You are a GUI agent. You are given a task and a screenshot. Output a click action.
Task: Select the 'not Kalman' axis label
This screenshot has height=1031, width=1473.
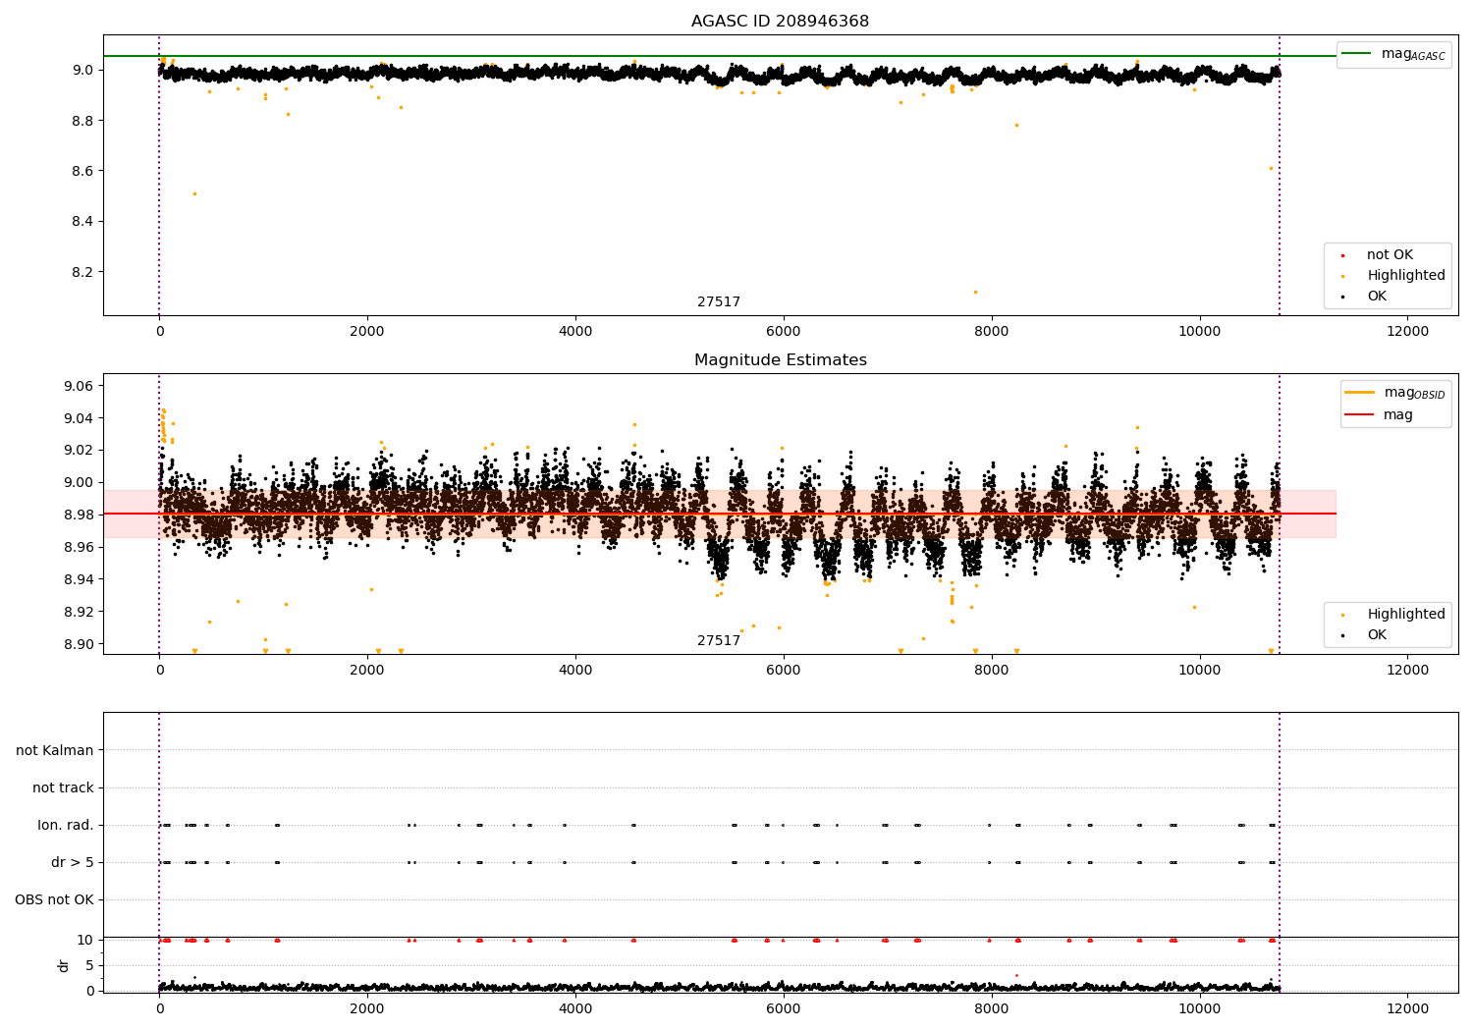pyautogui.click(x=55, y=750)
